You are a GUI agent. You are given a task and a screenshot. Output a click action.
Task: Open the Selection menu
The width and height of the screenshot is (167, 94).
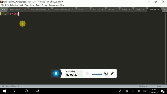point(14,5)
